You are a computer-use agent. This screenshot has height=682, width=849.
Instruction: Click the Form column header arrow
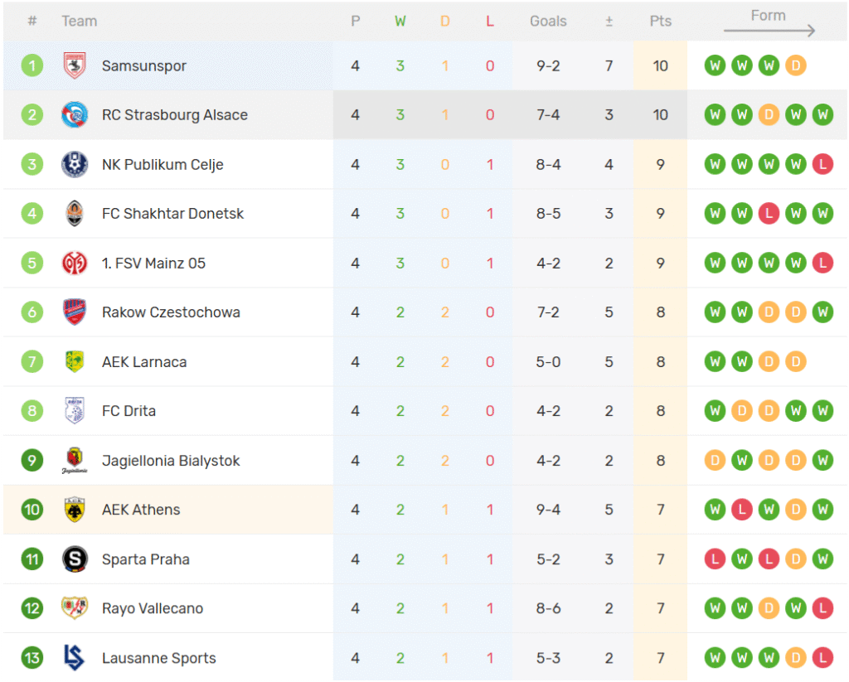click(769, 31)
